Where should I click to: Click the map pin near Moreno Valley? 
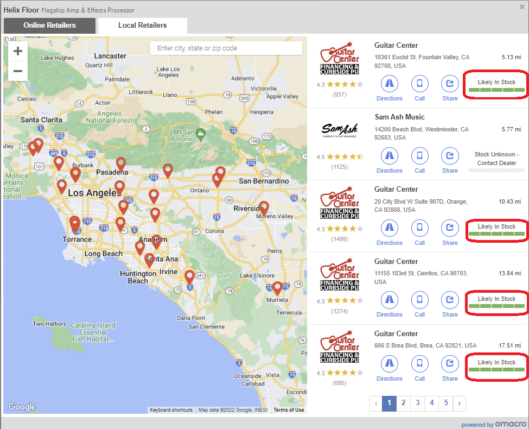264,208
